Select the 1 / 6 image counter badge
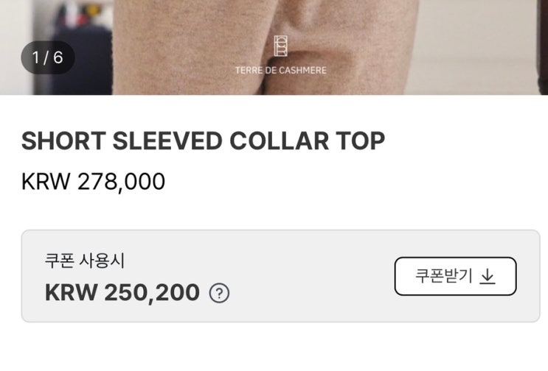Screen dimensions: 548x371 pos(48,57)
